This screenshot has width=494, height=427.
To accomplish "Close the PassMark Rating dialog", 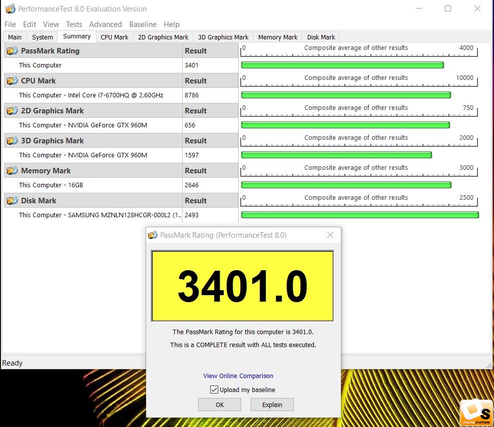I will click(330, 235).
